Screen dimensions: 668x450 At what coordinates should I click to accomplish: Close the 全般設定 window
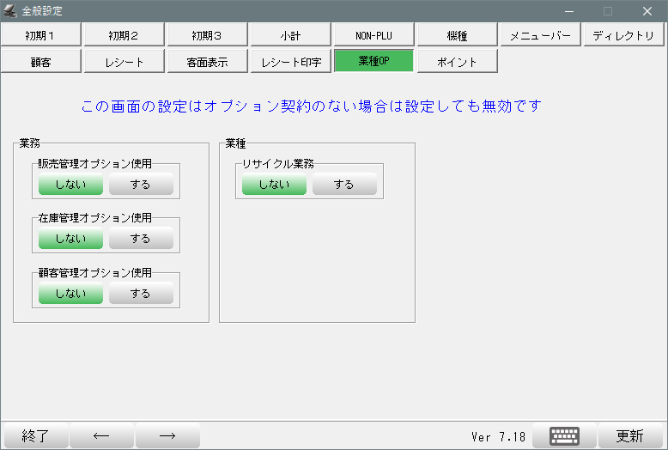click(x=647, y=11)
